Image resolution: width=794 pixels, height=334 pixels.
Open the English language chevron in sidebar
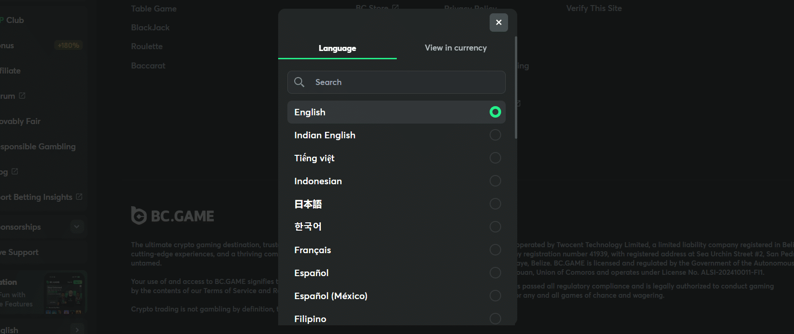pyautogui.click(x=77, y=330)
